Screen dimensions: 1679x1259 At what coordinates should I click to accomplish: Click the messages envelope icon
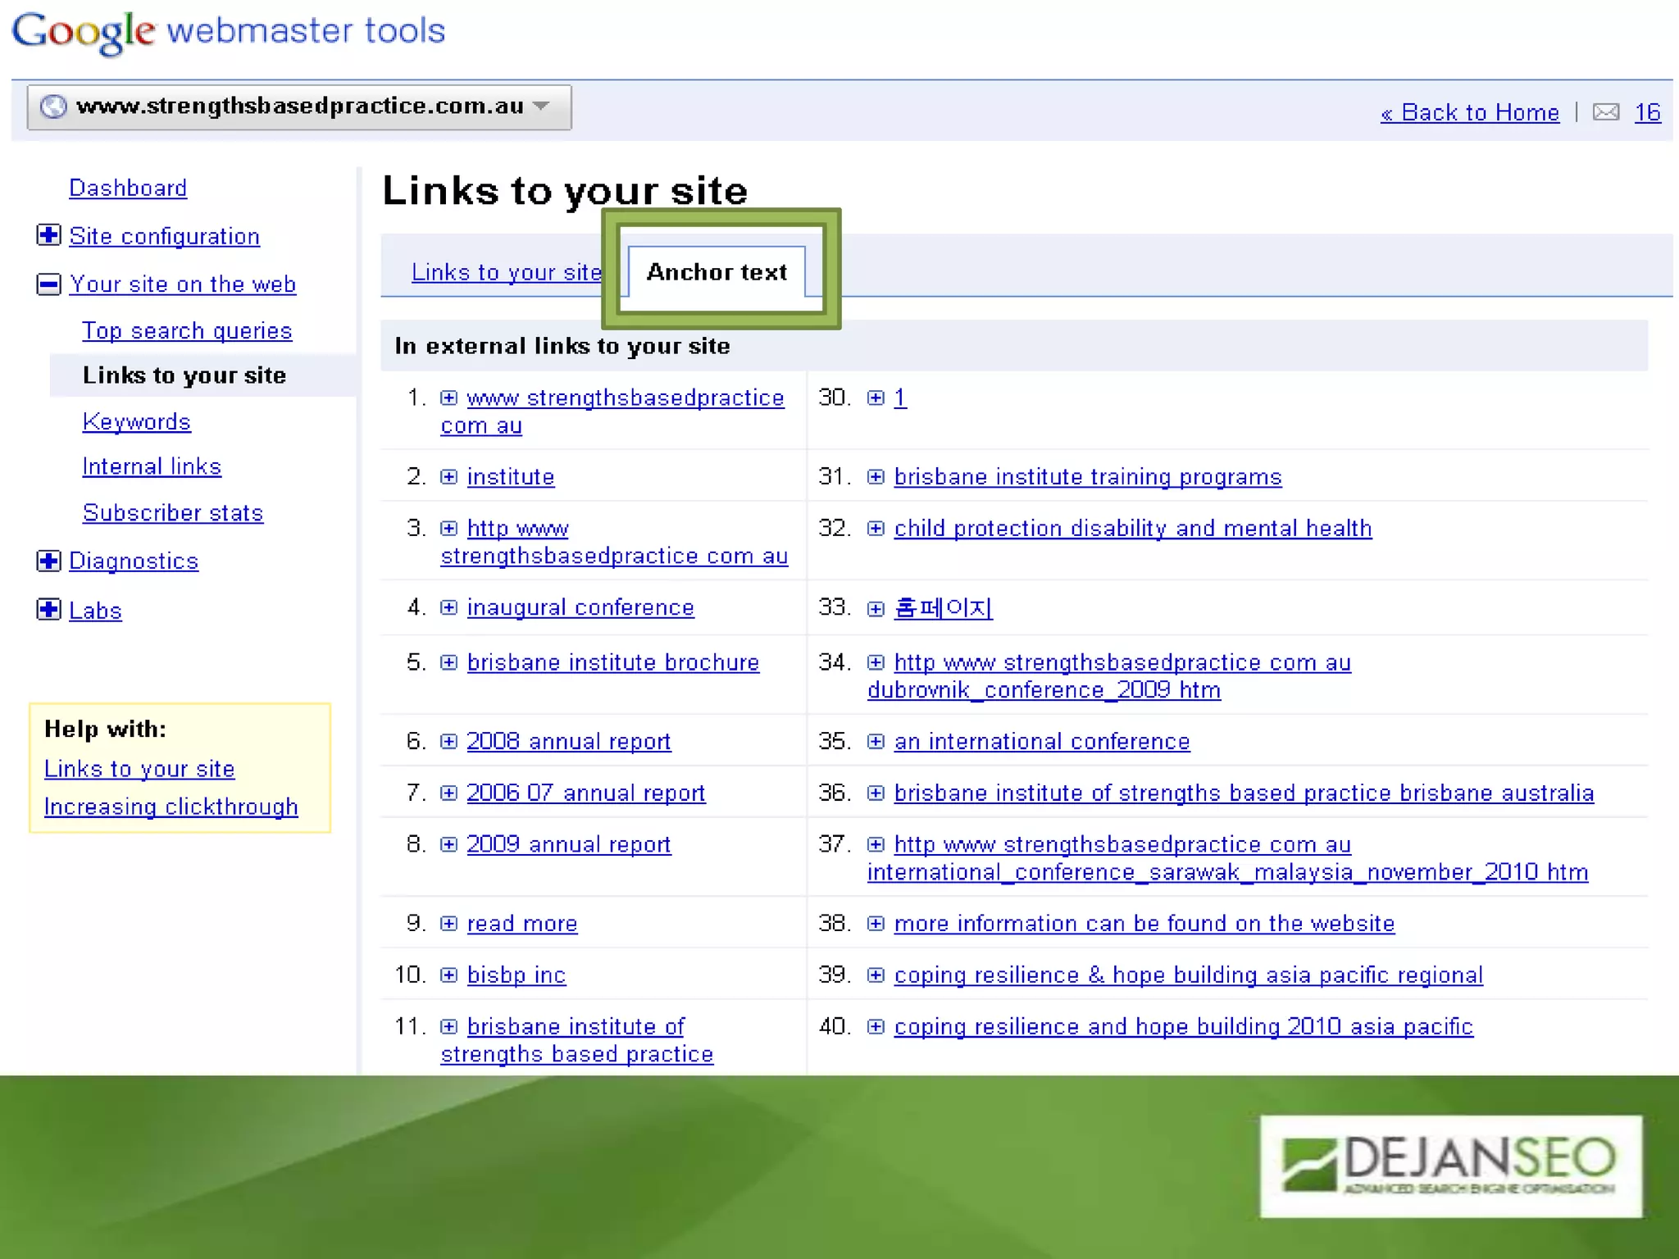pos(1605,112)
